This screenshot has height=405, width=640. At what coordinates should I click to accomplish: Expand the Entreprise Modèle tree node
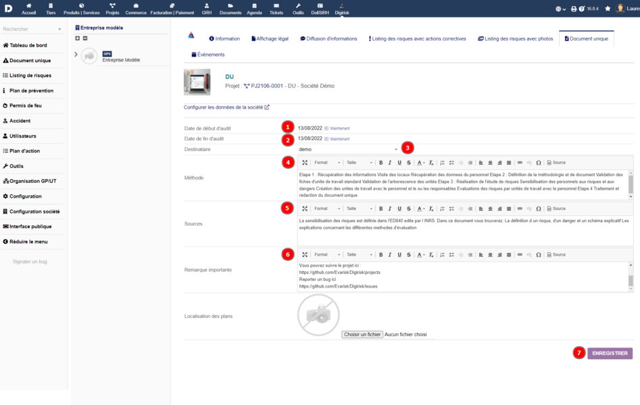(76, 54)
